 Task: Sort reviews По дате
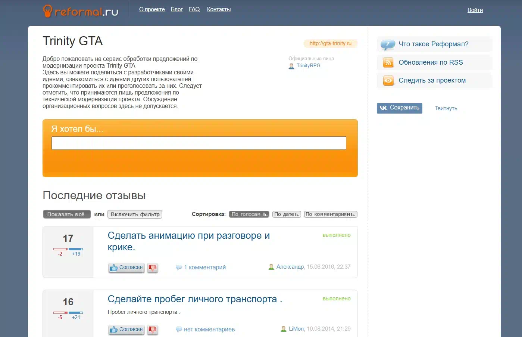click(x=287, y=214)
